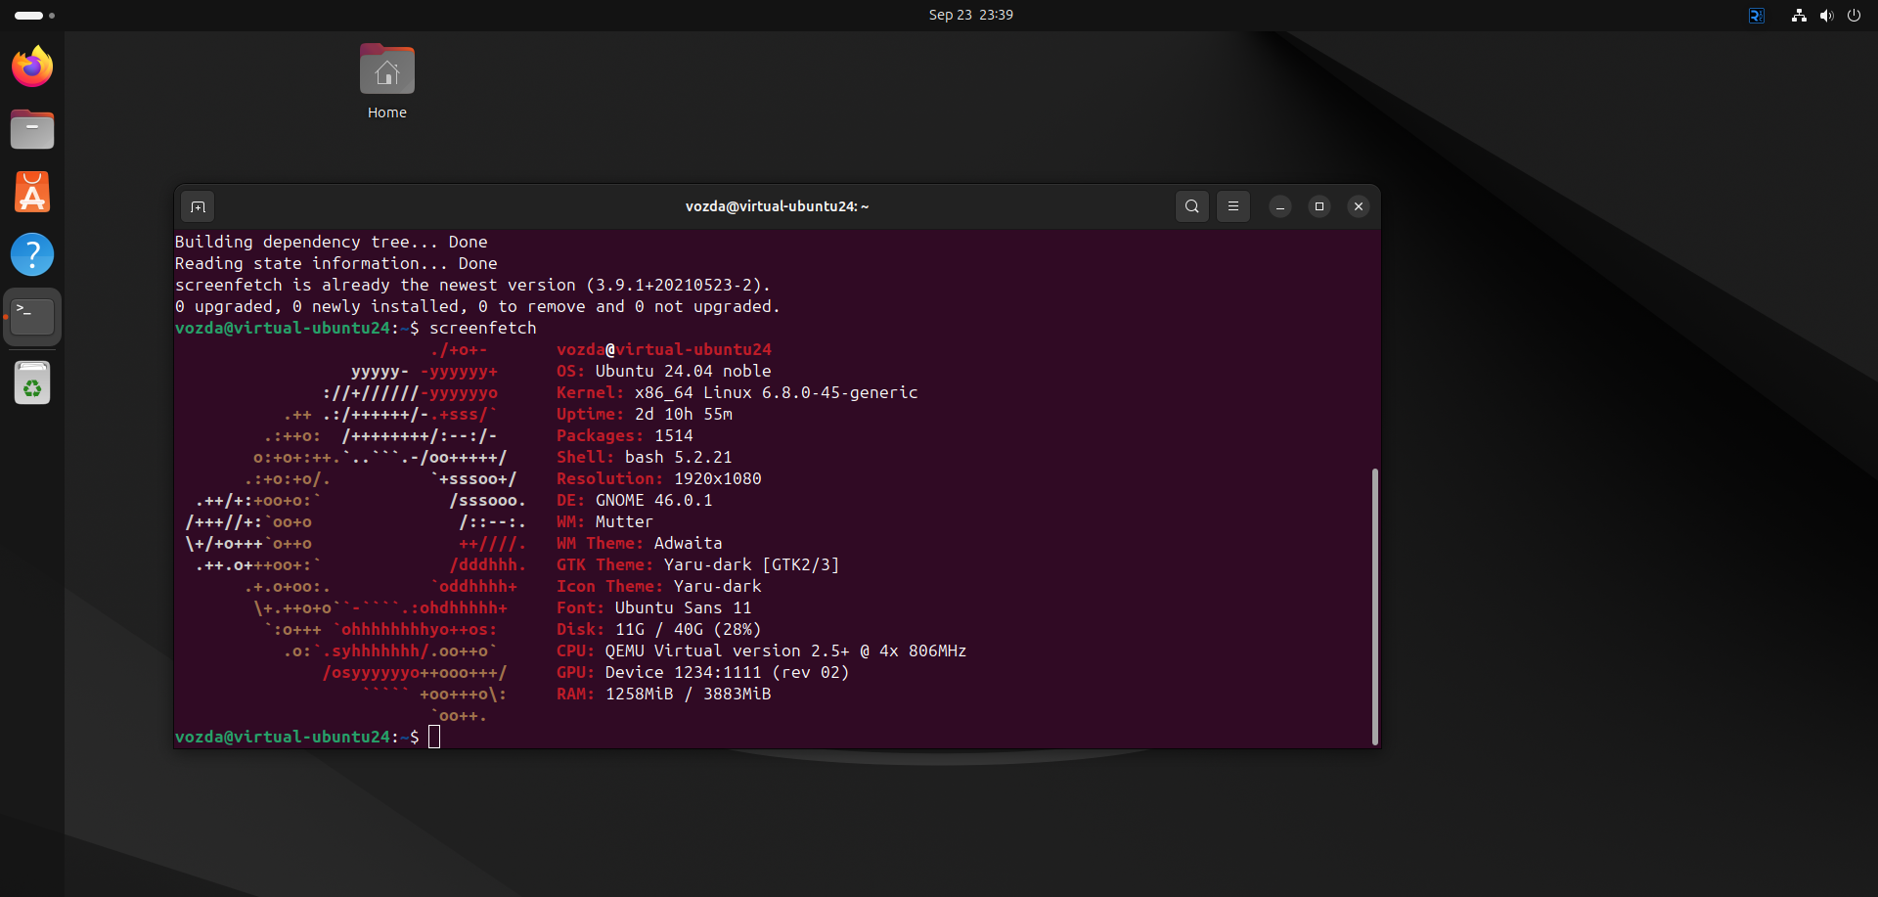1878x897 pixels.
Task: Click 'screenfetch is already the newest version' line
Action: [472, 285]
